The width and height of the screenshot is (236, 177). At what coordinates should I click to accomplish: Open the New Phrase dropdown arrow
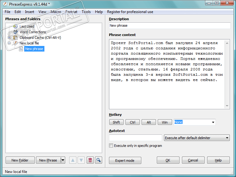[x=63, y=160]
